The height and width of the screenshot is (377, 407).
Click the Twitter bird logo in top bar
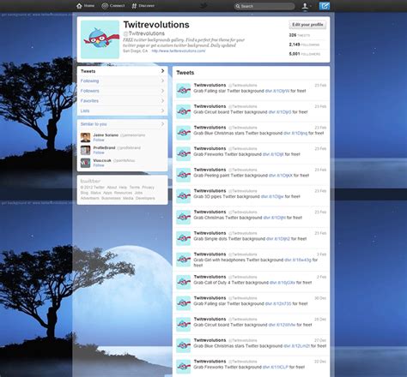[203, 6]
